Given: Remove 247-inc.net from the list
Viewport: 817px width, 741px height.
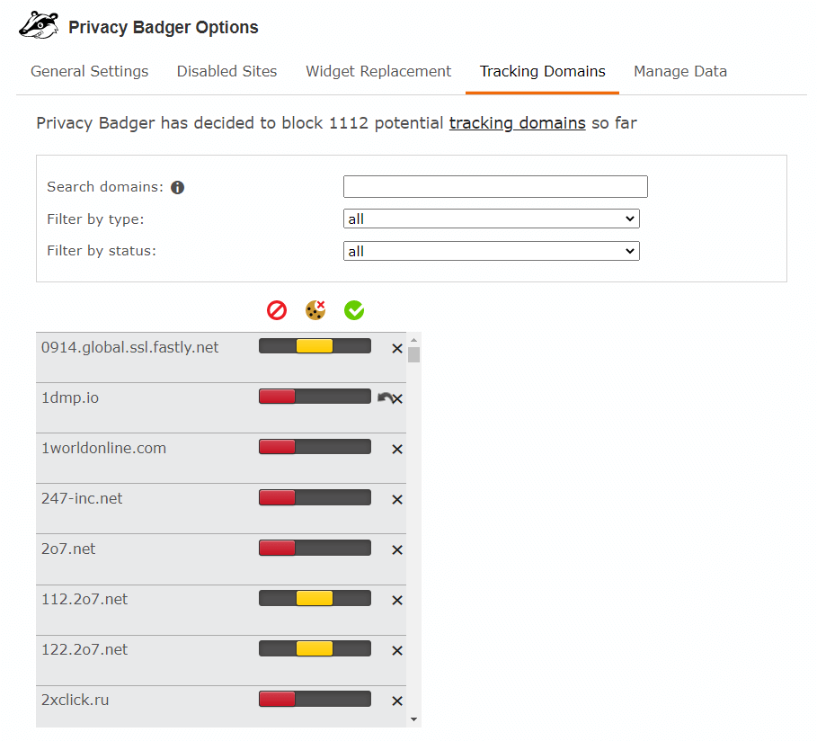Looking at the screenshot, I should [x=396, y=499].
